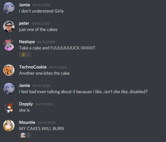Click the Dopply username
Image resolution: width=166 pixels, height=142 pixels.
pyautogui.click(x=26, y=104)
